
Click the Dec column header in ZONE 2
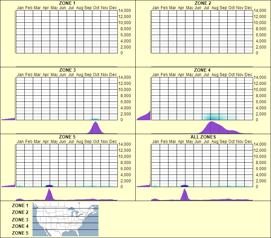pos(249,7)
